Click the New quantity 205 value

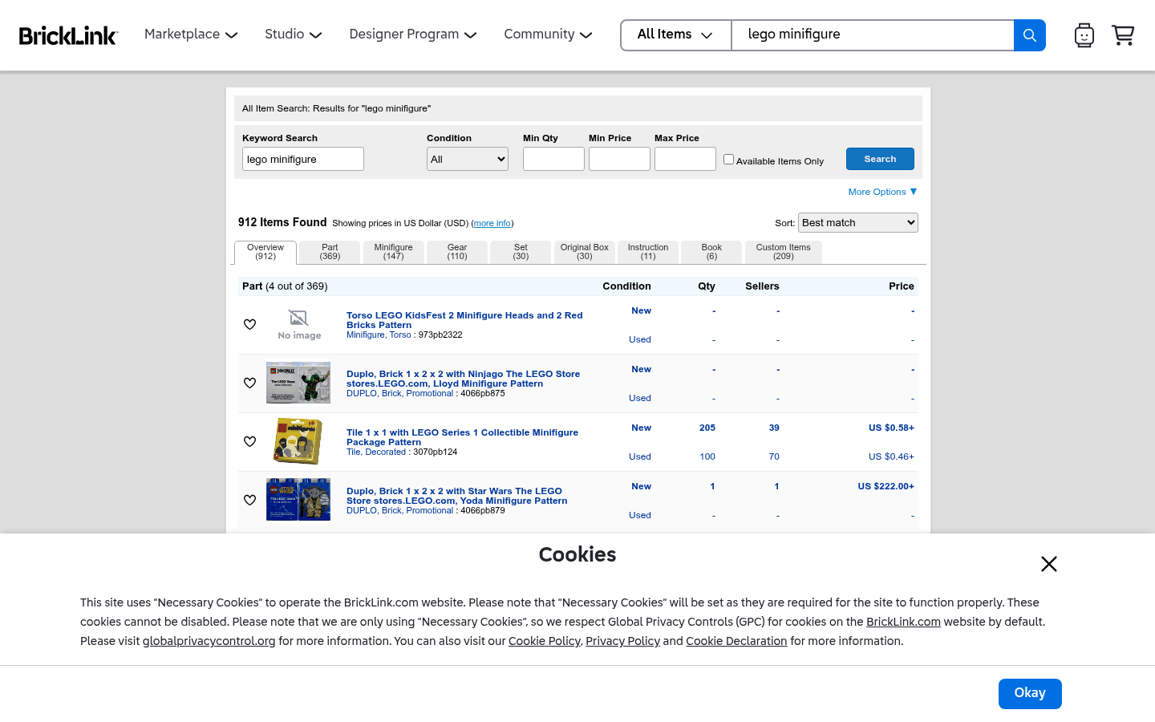coord(707,428)
